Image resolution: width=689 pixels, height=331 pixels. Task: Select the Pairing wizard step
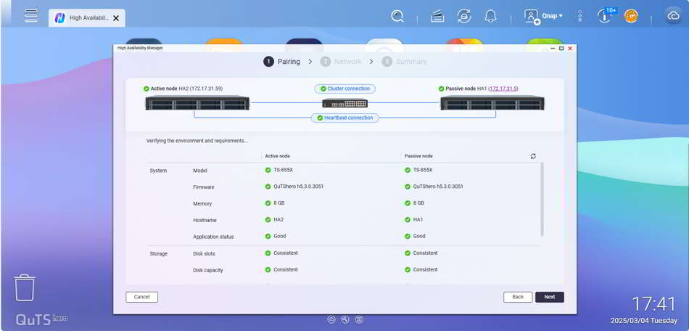[281, 62]
